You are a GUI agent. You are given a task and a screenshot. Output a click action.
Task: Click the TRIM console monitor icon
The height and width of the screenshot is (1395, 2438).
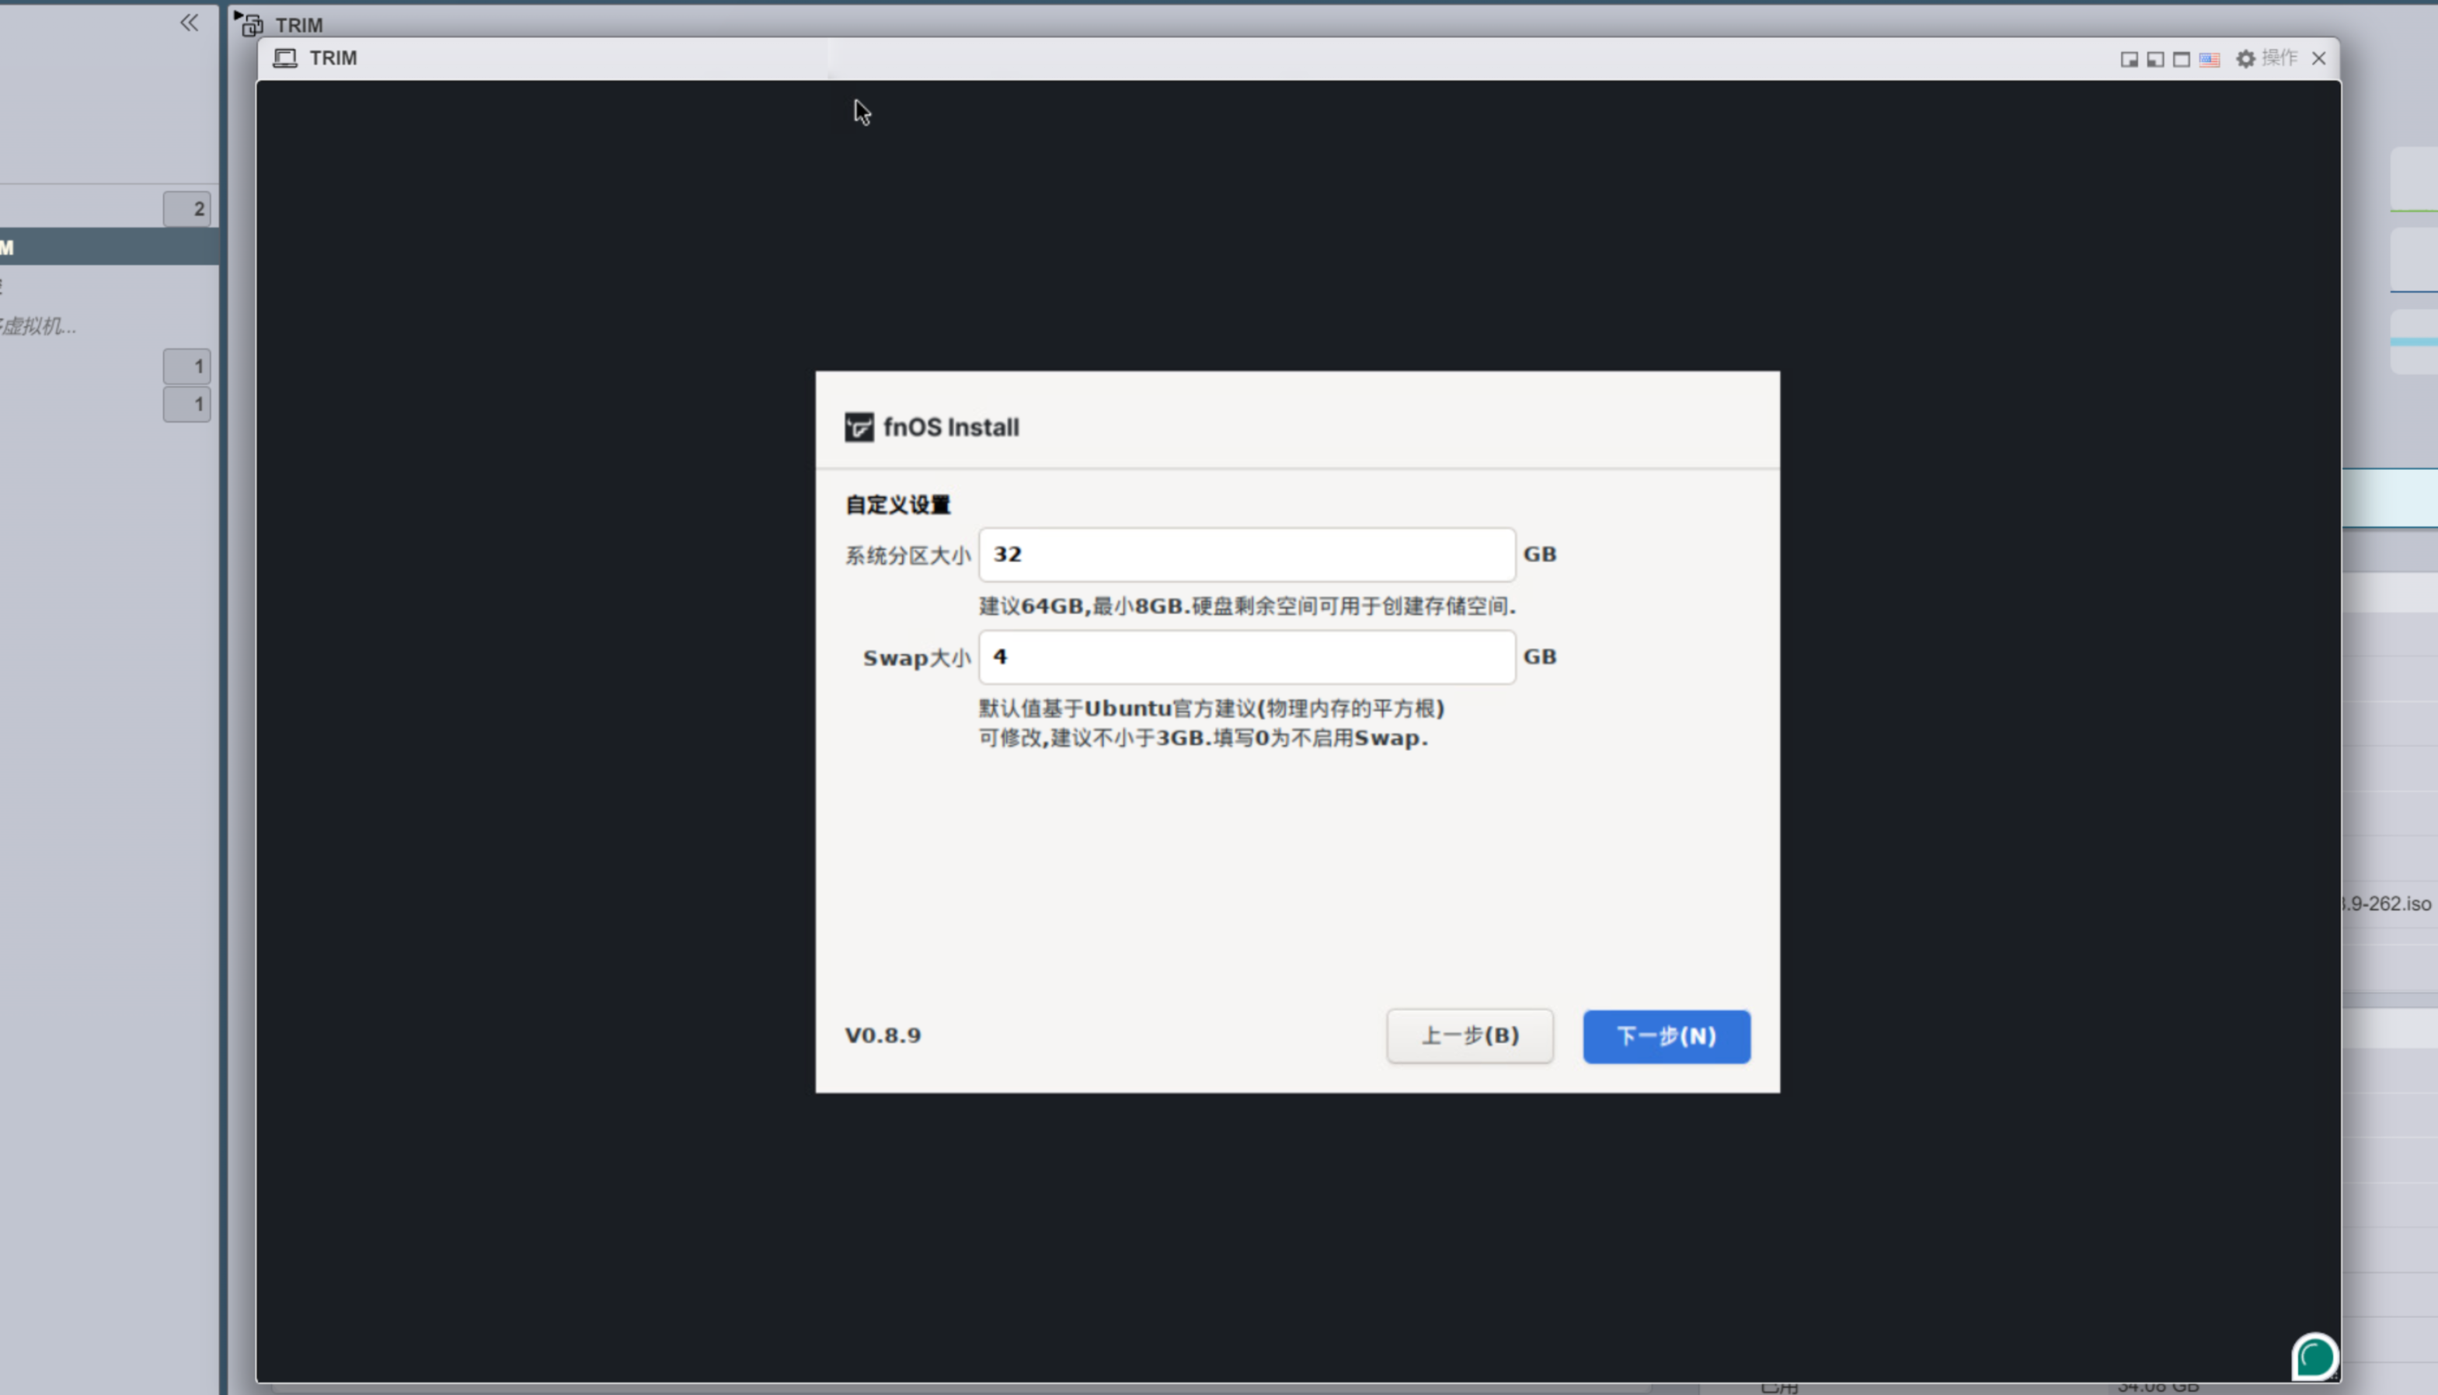coord(284,58)
